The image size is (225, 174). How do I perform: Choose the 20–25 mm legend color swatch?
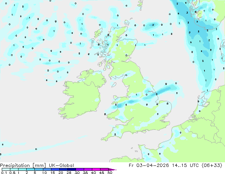(x=63, y=169)
